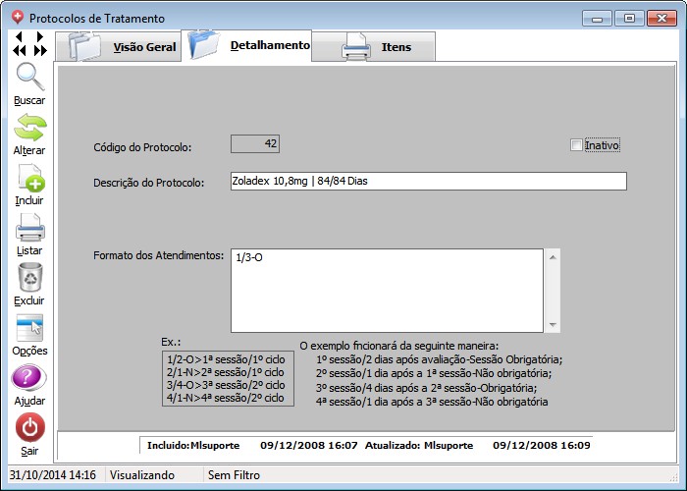Click the Buscar magnifier icon
687x491 pixels.
click(29, 78)
